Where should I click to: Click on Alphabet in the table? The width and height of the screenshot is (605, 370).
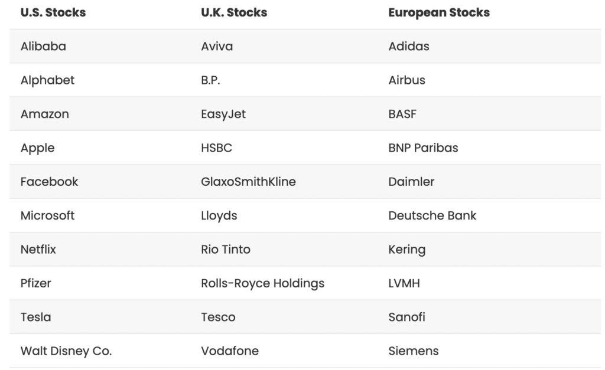click(47, 80)
